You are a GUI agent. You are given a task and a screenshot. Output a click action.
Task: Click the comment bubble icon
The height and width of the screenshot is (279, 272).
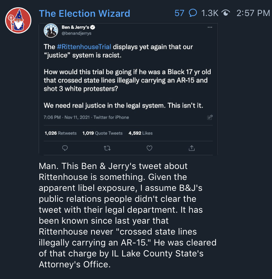tap(193, 13)
